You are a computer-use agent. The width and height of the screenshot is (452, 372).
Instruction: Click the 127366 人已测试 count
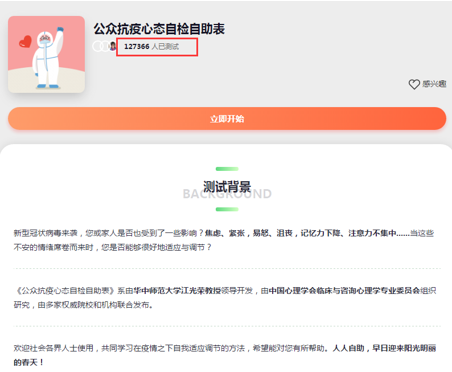tap(151, 47)
